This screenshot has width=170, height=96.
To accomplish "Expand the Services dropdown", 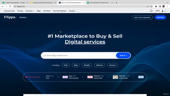I will pyautogui.click(x=30, y=11).
